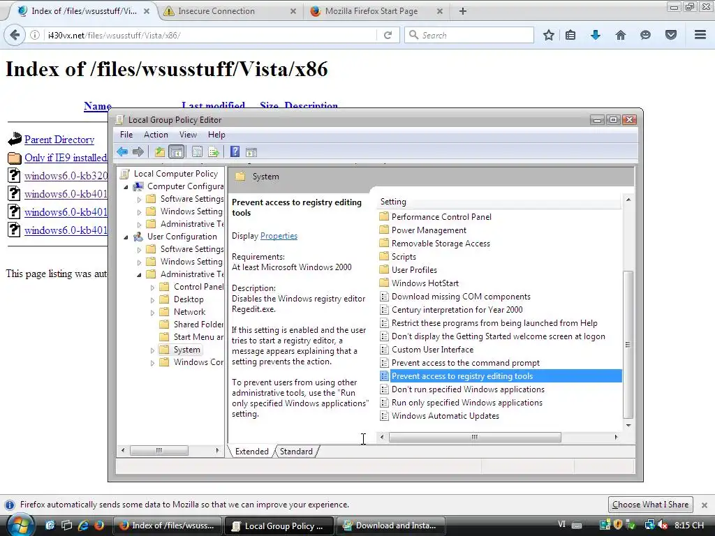Click Firefox back button
Screen dimensions: 715x536
[x=15, y=35]
